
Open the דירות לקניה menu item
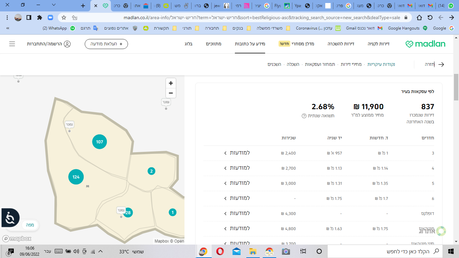tap(378, 44)
